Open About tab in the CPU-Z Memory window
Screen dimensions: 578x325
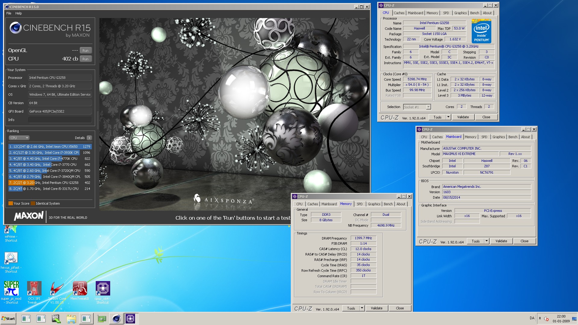(x=401, y=204)
